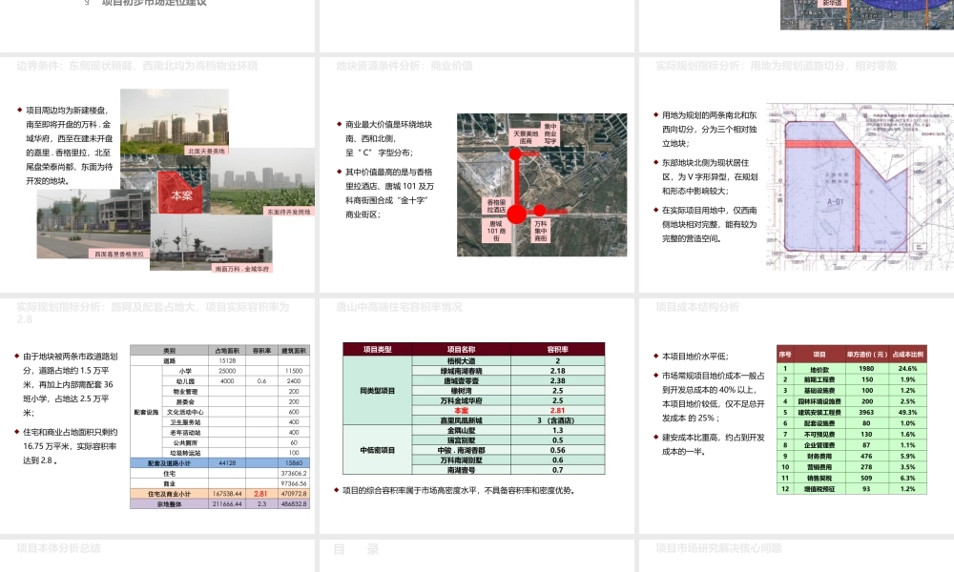This screenshot has height=572, width=954.
Task: Click the 橡树湾 project name cell
Action: click(461, 391)
